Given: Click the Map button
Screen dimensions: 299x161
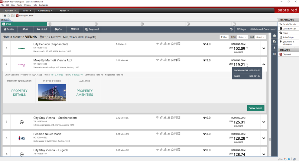Looking at the screenshot, I should tap(224, 37).
